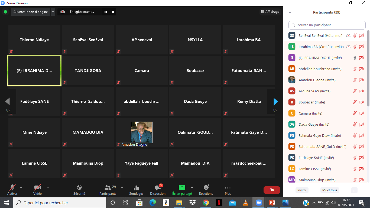Viewport: 370px width, 208px height.
Task: Open dropdown beside Allumer le son d'origine
Action: click(x=53, y=12)
